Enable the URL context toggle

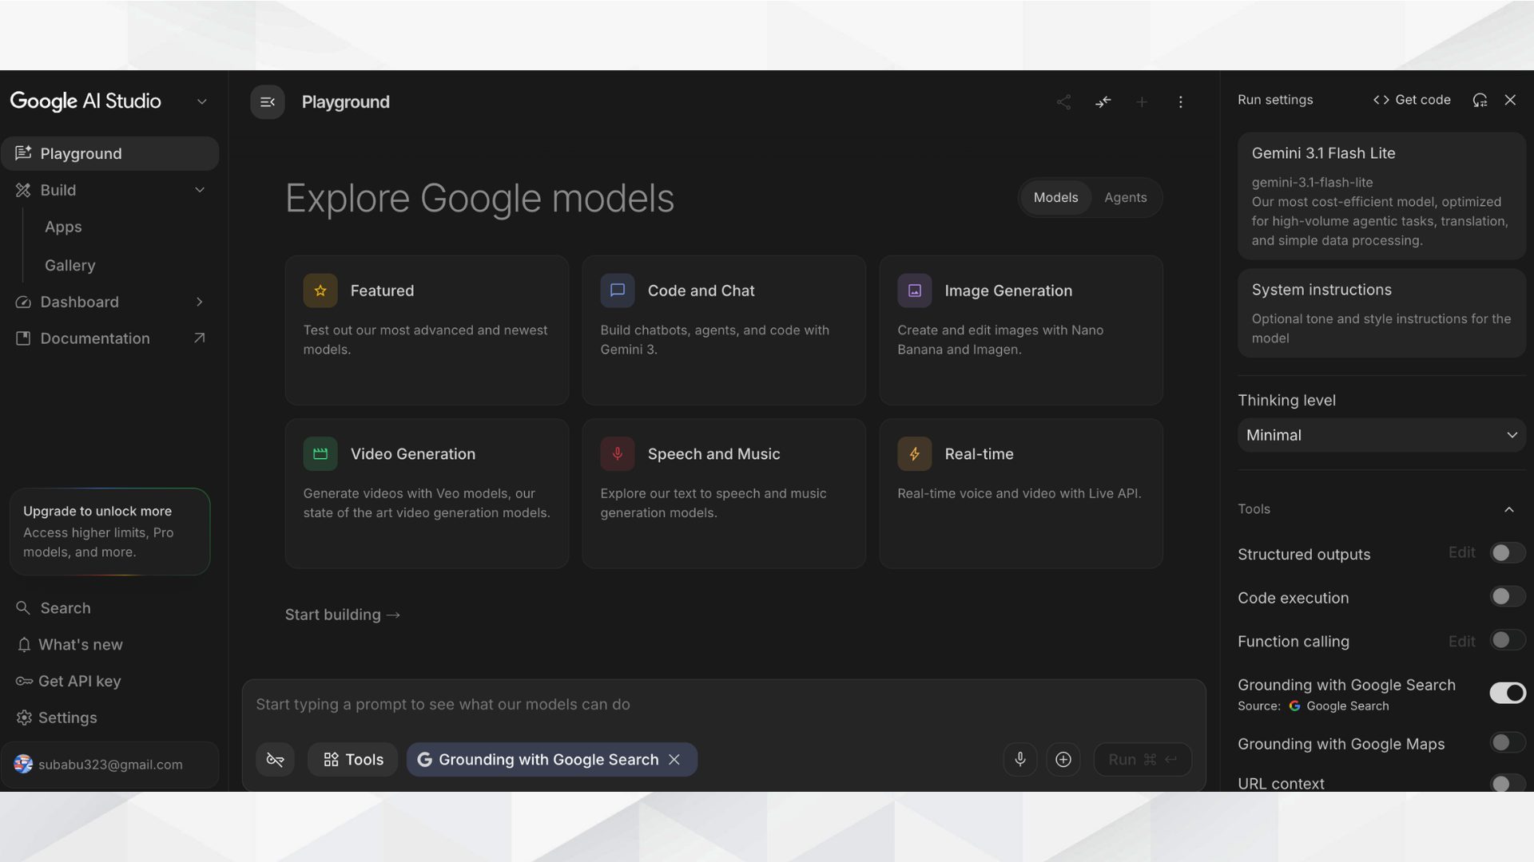click(1508, 783)
